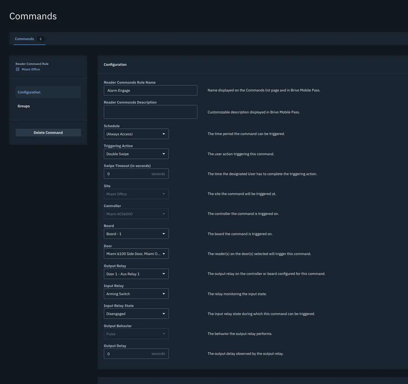Click the Commands count badge 5

[x=40, y=39]
